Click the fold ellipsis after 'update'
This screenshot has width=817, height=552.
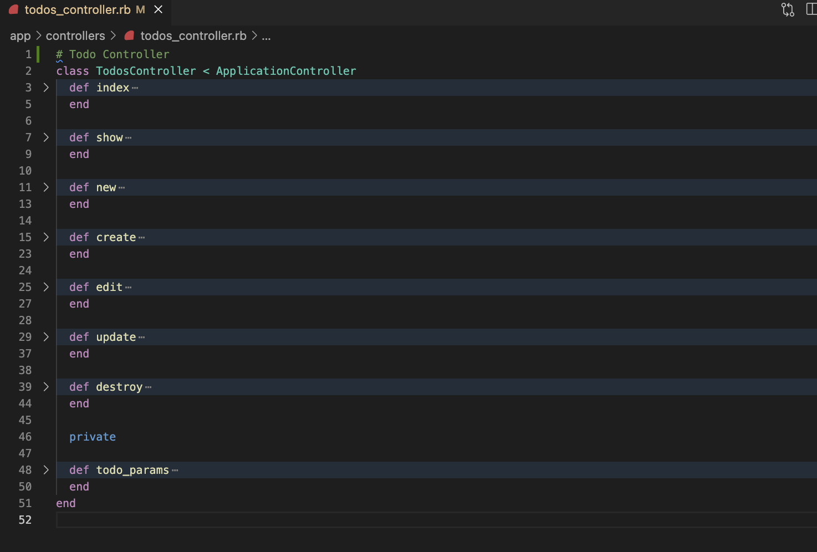(x=142, y=338)
